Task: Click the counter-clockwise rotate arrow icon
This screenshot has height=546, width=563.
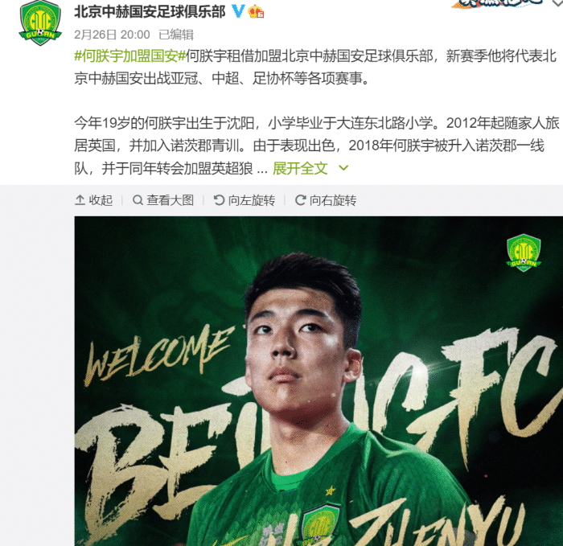Action: [x=219, y=200]
